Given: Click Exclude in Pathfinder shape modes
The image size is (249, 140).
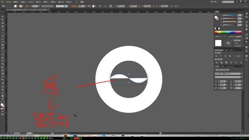Looking at the screenshot, I should tap(230, 56).
